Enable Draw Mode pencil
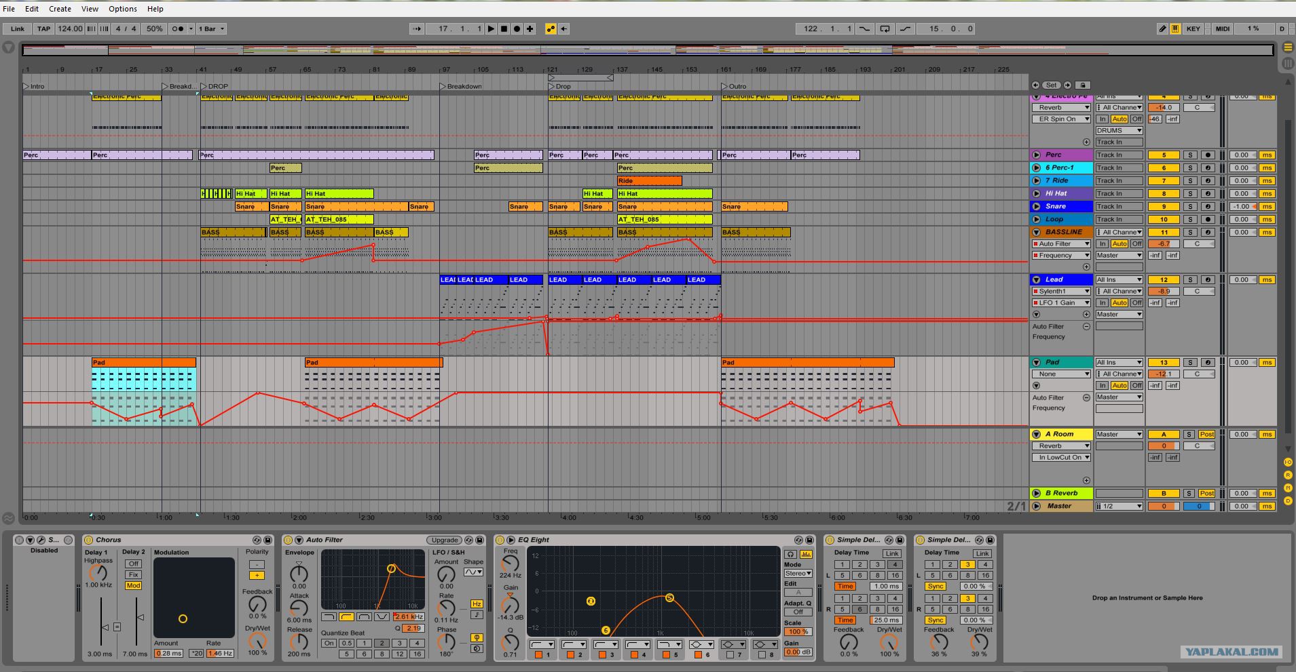 (x=1163, y=28)
